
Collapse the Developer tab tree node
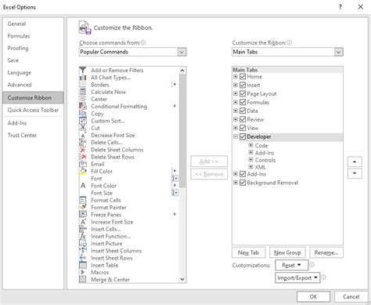point(236,136)
